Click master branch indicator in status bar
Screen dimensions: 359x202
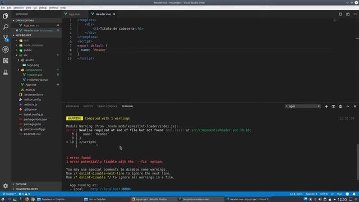tap(9, 194)
